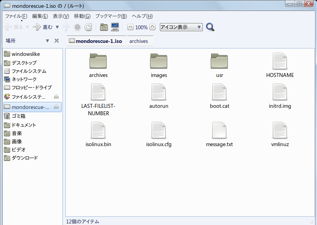Image resolution: width=317 pixels, height=225 pixels.
Task: Open the ヘルプ(H) menu
Action: click(x=142, y=16)
